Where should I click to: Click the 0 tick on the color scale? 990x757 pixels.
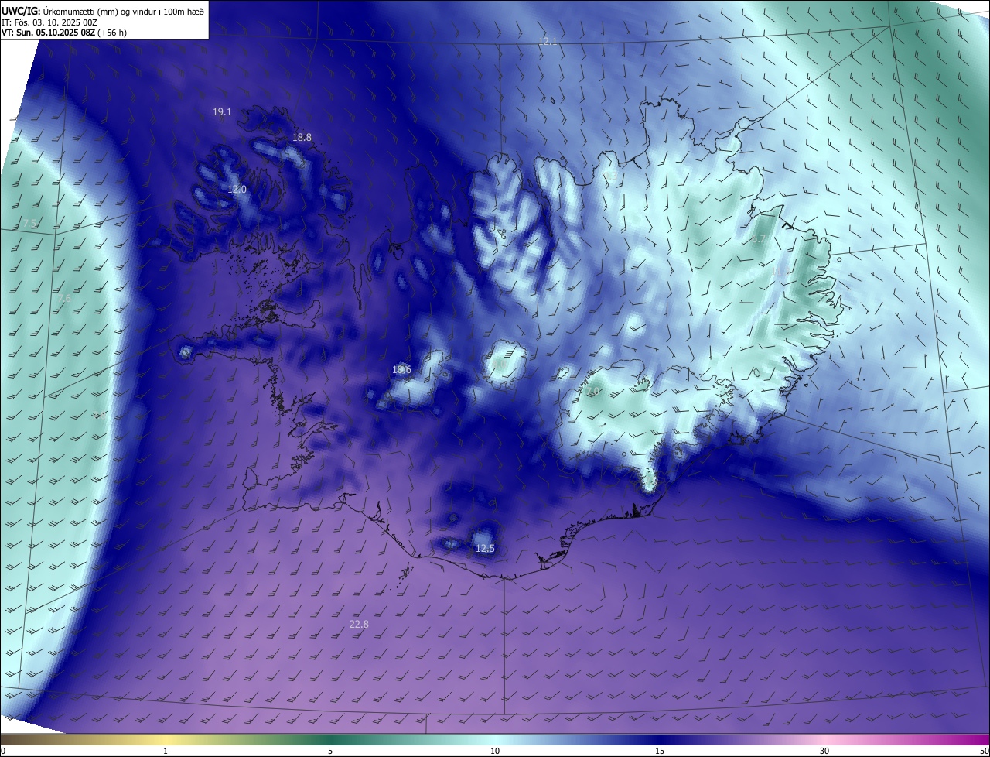click(3, 751)
